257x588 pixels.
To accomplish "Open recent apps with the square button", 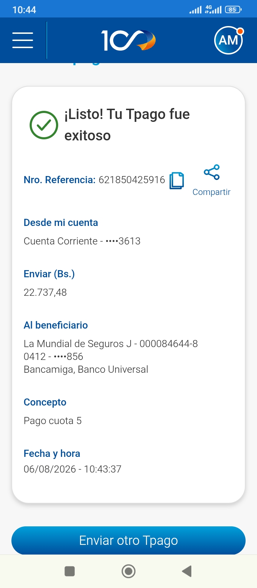I will point(70,571).
